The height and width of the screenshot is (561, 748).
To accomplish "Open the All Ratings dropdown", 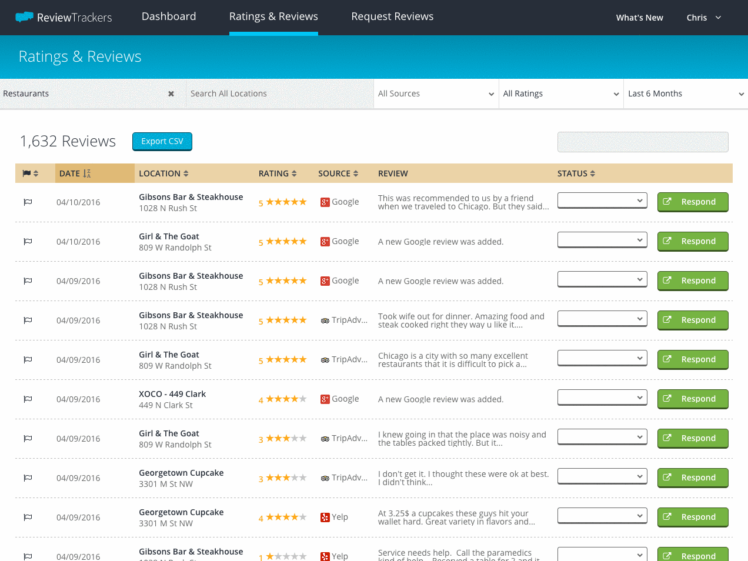I will [x=561, y=93].
